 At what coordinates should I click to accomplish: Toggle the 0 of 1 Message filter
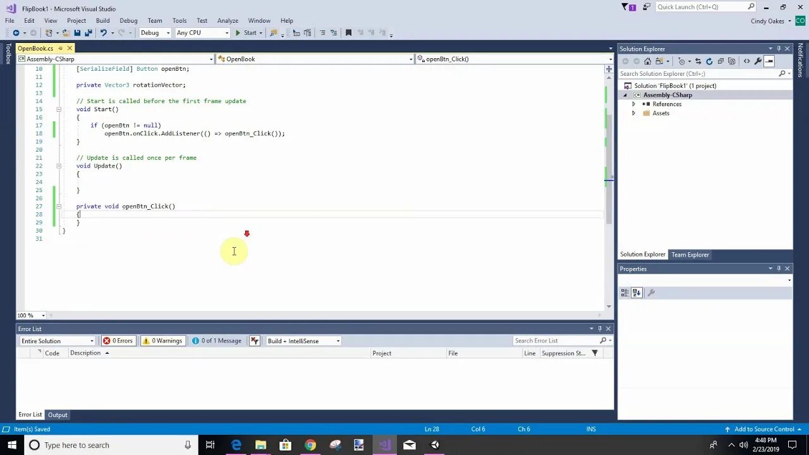[217, 341]
